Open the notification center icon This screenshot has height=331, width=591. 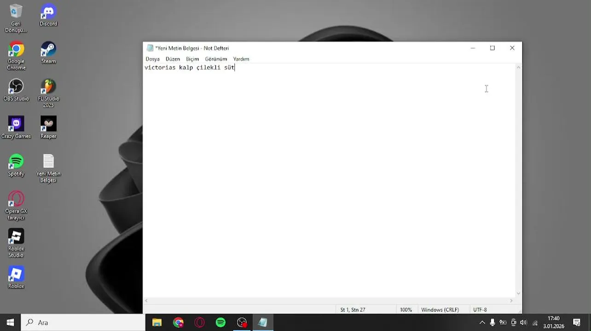(x=576, y=322)
